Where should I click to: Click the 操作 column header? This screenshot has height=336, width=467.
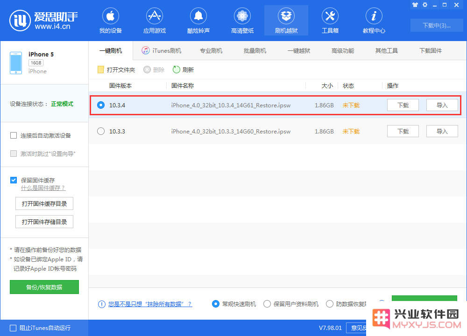point(393,86)
